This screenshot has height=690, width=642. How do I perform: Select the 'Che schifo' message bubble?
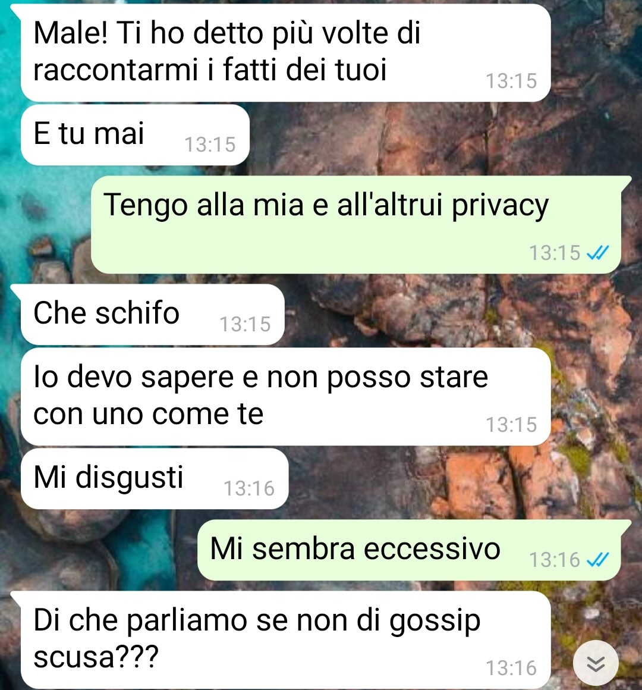click(152, 314)
